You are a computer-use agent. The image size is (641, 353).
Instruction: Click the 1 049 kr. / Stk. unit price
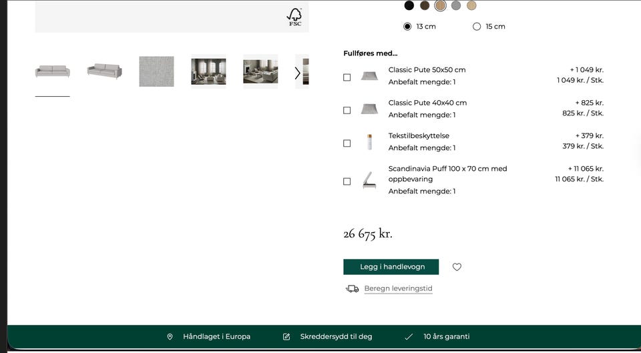(x=580, y=81)
